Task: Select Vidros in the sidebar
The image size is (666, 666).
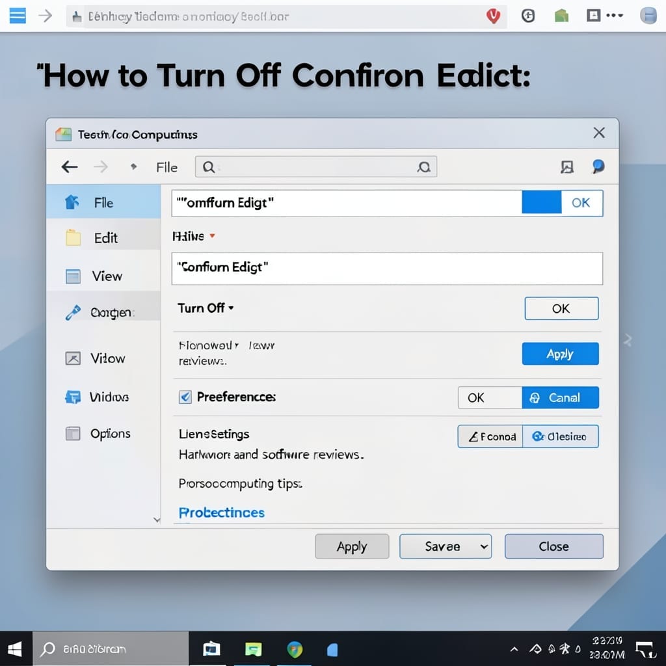Action: (x=103, y=397)
